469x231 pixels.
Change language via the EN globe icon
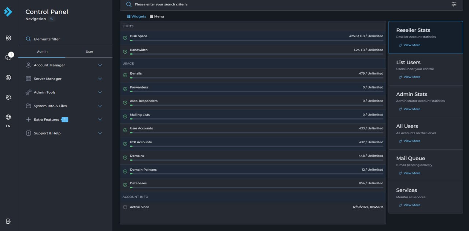coord(8,117)
